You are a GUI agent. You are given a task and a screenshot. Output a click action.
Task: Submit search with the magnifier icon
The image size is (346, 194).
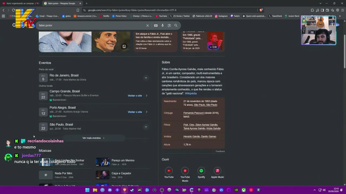point(176,25)
